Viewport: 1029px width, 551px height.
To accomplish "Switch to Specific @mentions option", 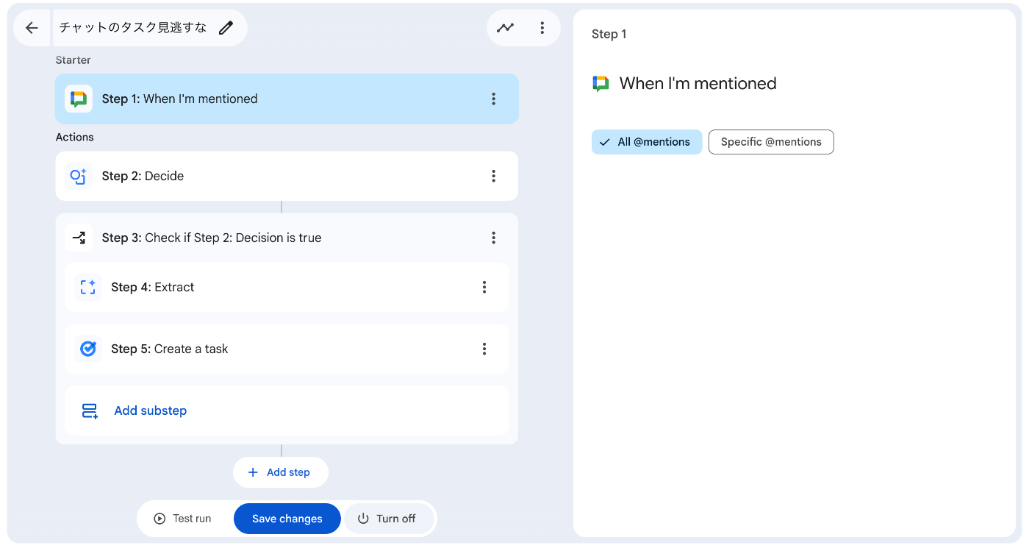I will click(x=771, y=142).
